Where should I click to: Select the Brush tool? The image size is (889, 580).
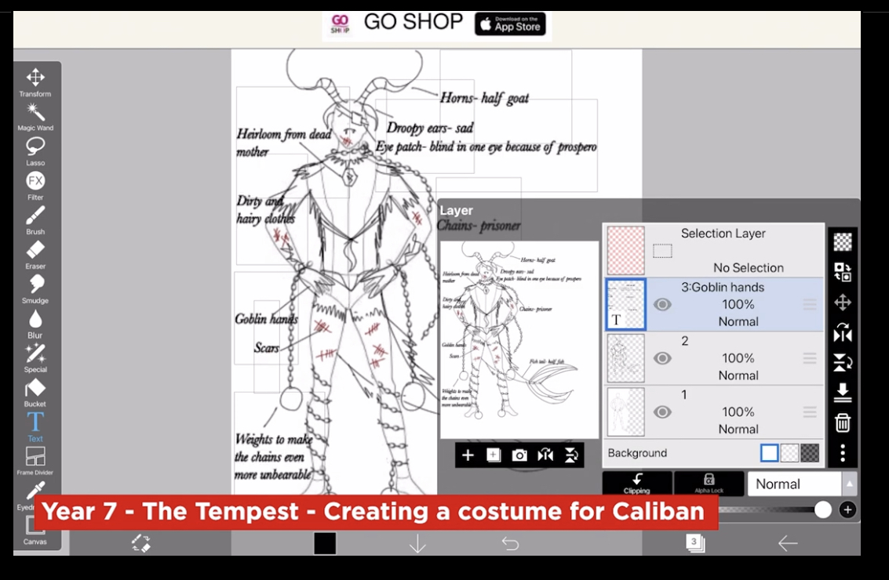35,221
